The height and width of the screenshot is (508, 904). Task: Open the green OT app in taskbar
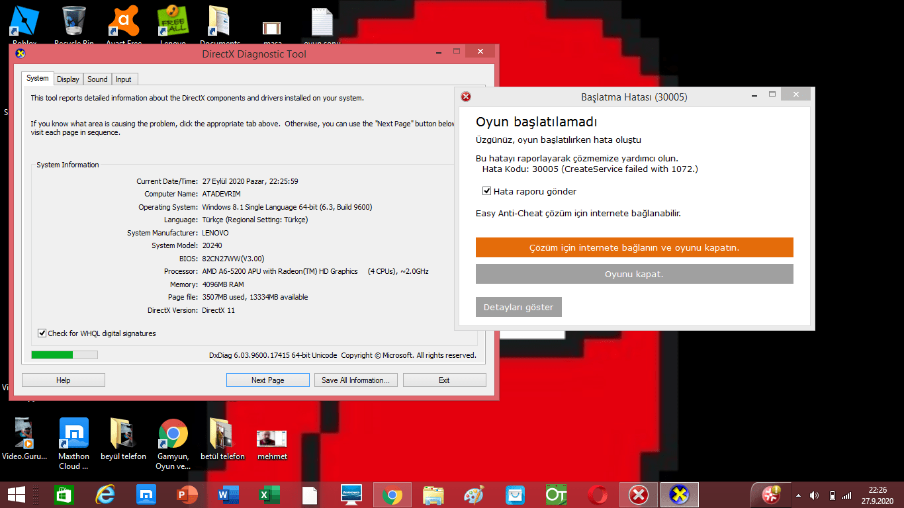pos(556,495)
